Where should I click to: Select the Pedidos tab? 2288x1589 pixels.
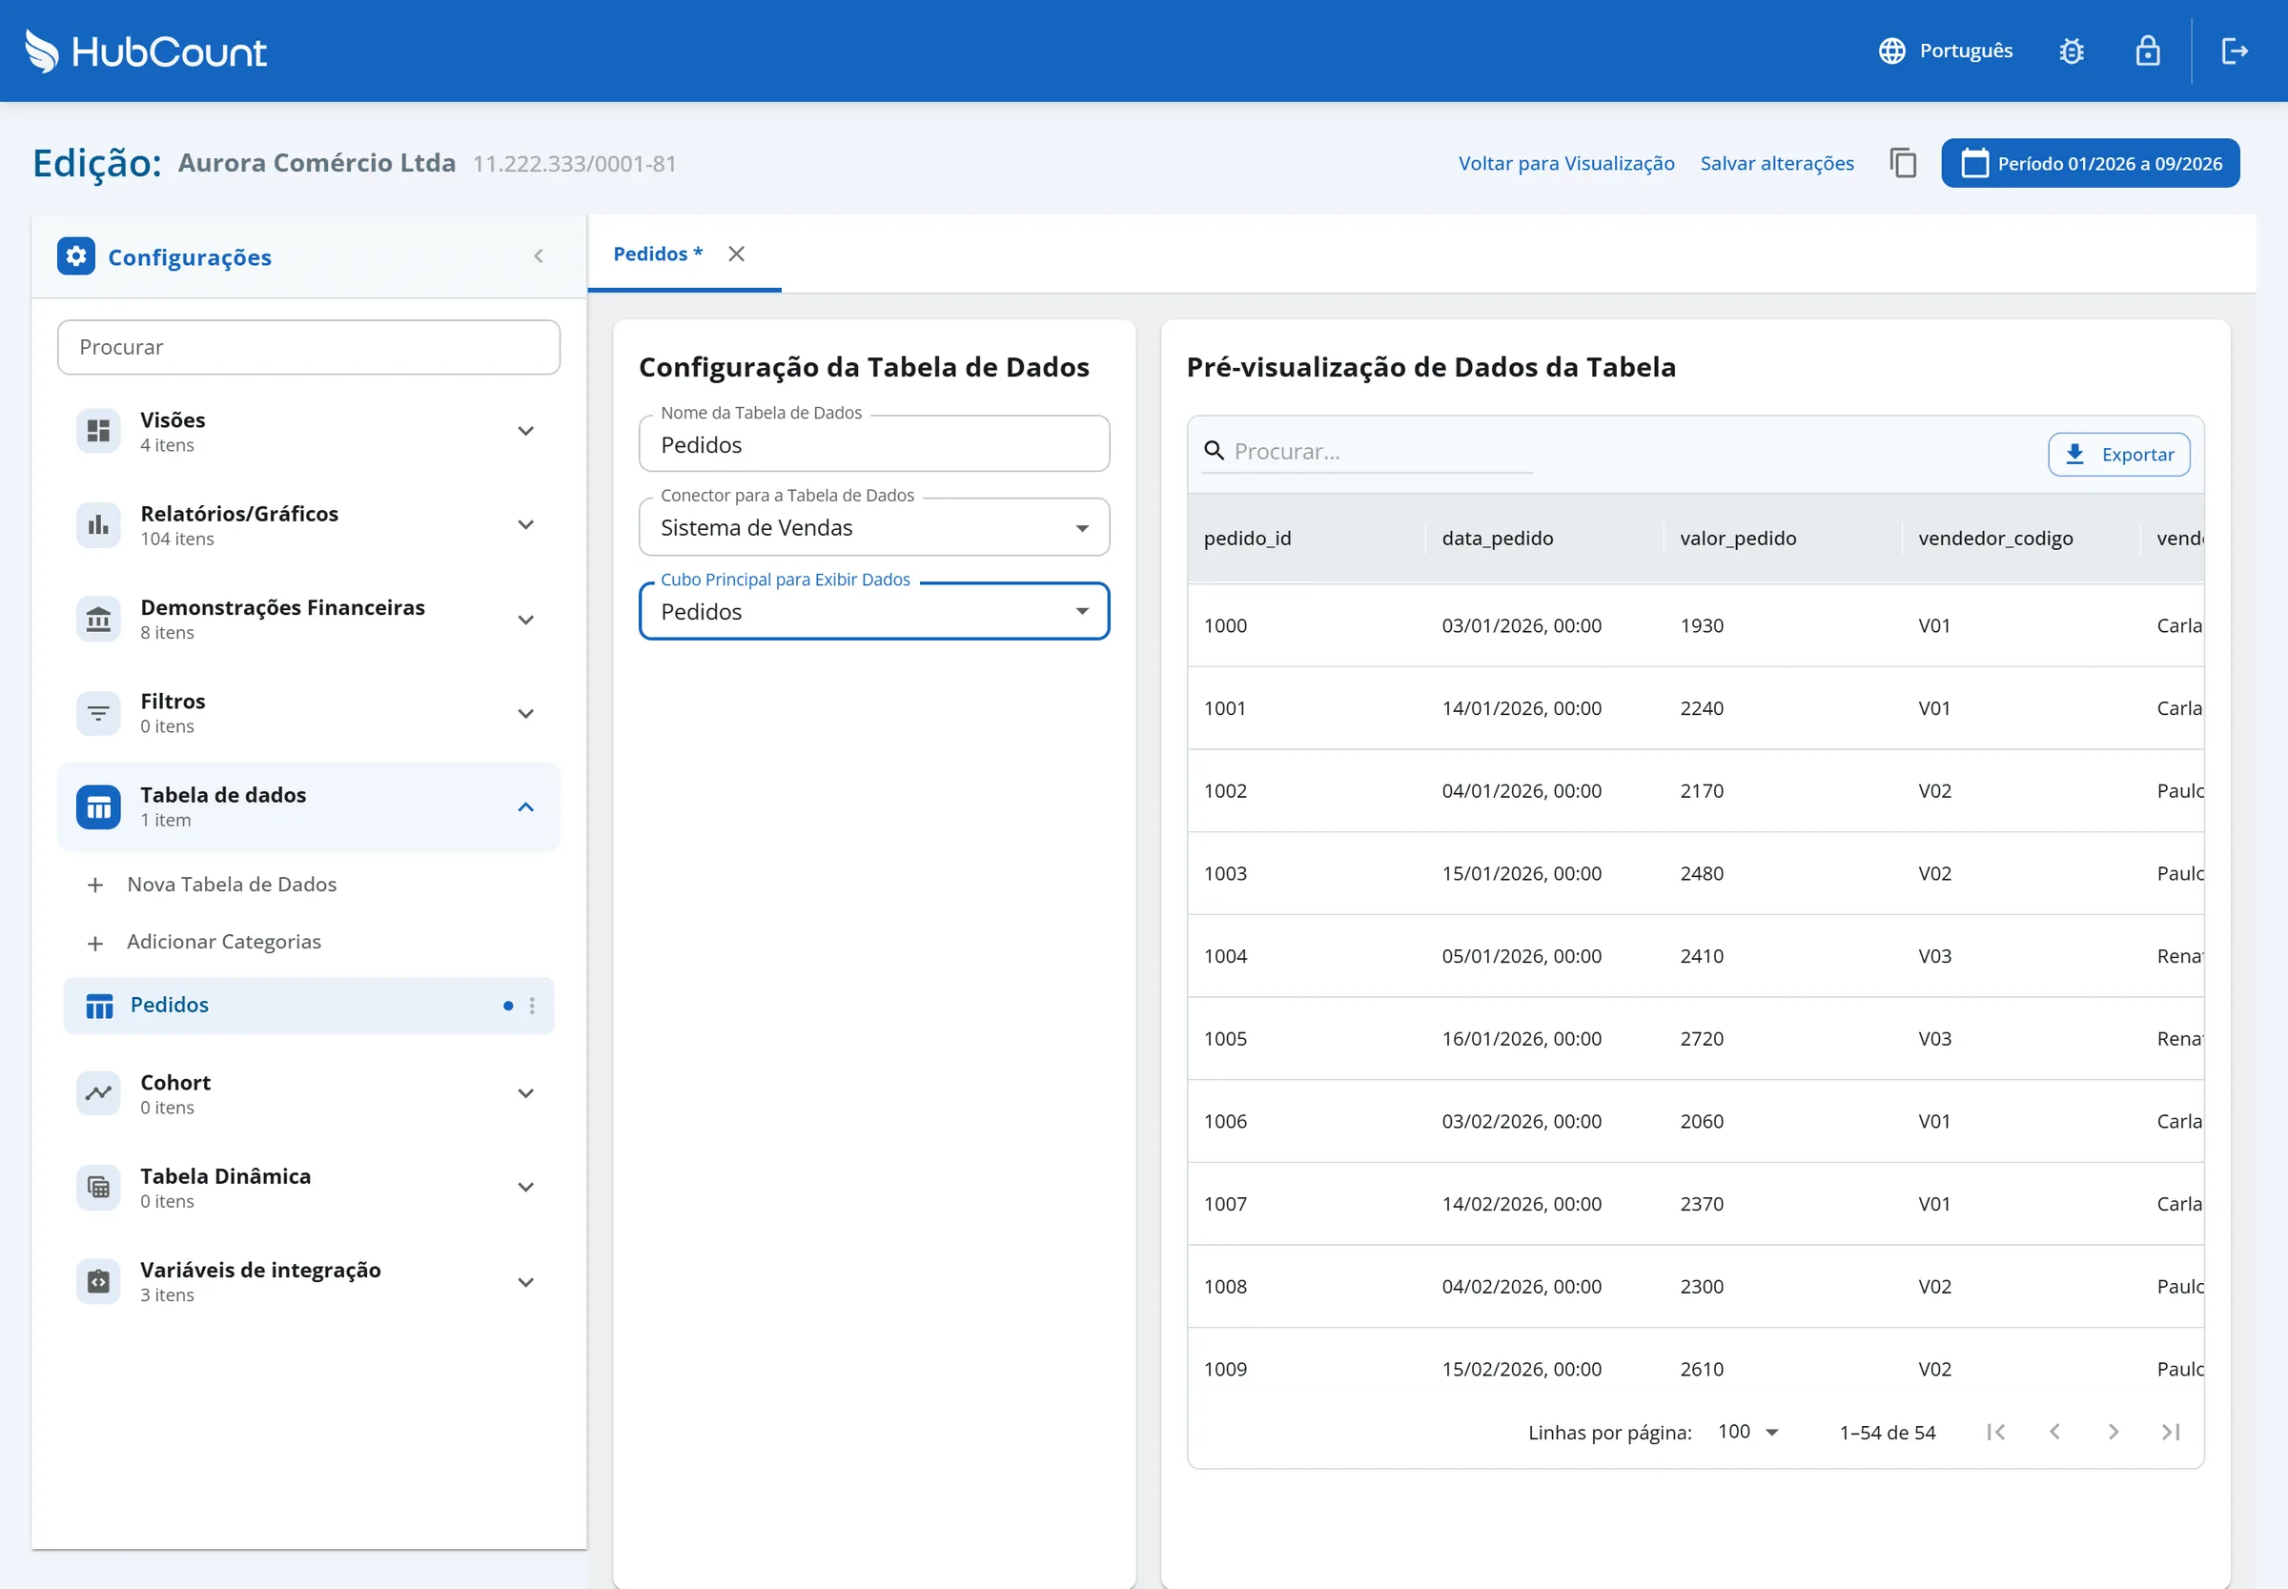[x=657, y=254]
